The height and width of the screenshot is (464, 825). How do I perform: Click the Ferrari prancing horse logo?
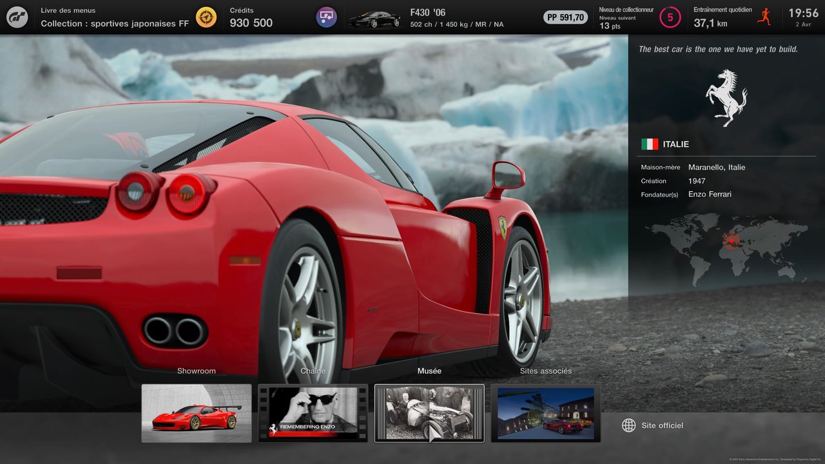(726, 98)
